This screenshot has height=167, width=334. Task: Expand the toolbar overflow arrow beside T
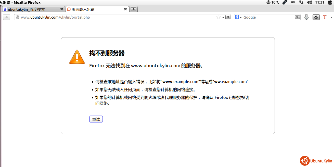[331, 18]
